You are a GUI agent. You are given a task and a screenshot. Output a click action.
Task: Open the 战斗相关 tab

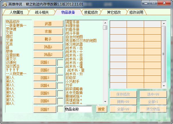click(41, 12)
